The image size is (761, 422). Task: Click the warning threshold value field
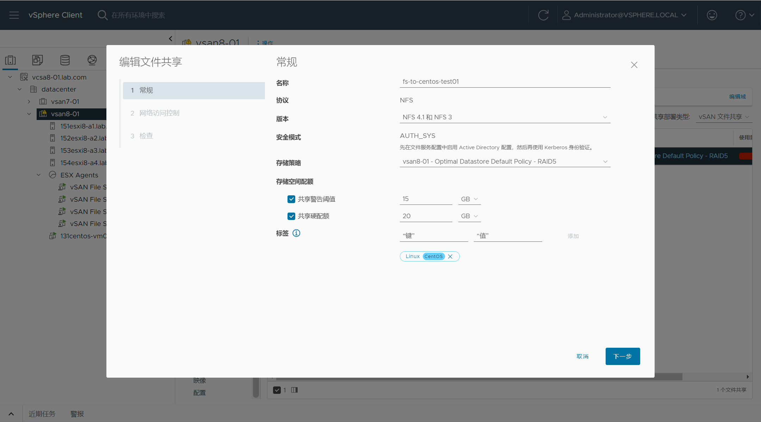(426, 199)
